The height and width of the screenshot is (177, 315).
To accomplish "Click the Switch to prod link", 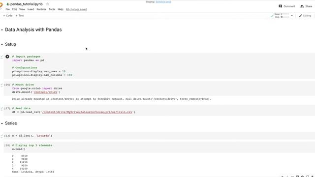I will [x=163, y=2].
